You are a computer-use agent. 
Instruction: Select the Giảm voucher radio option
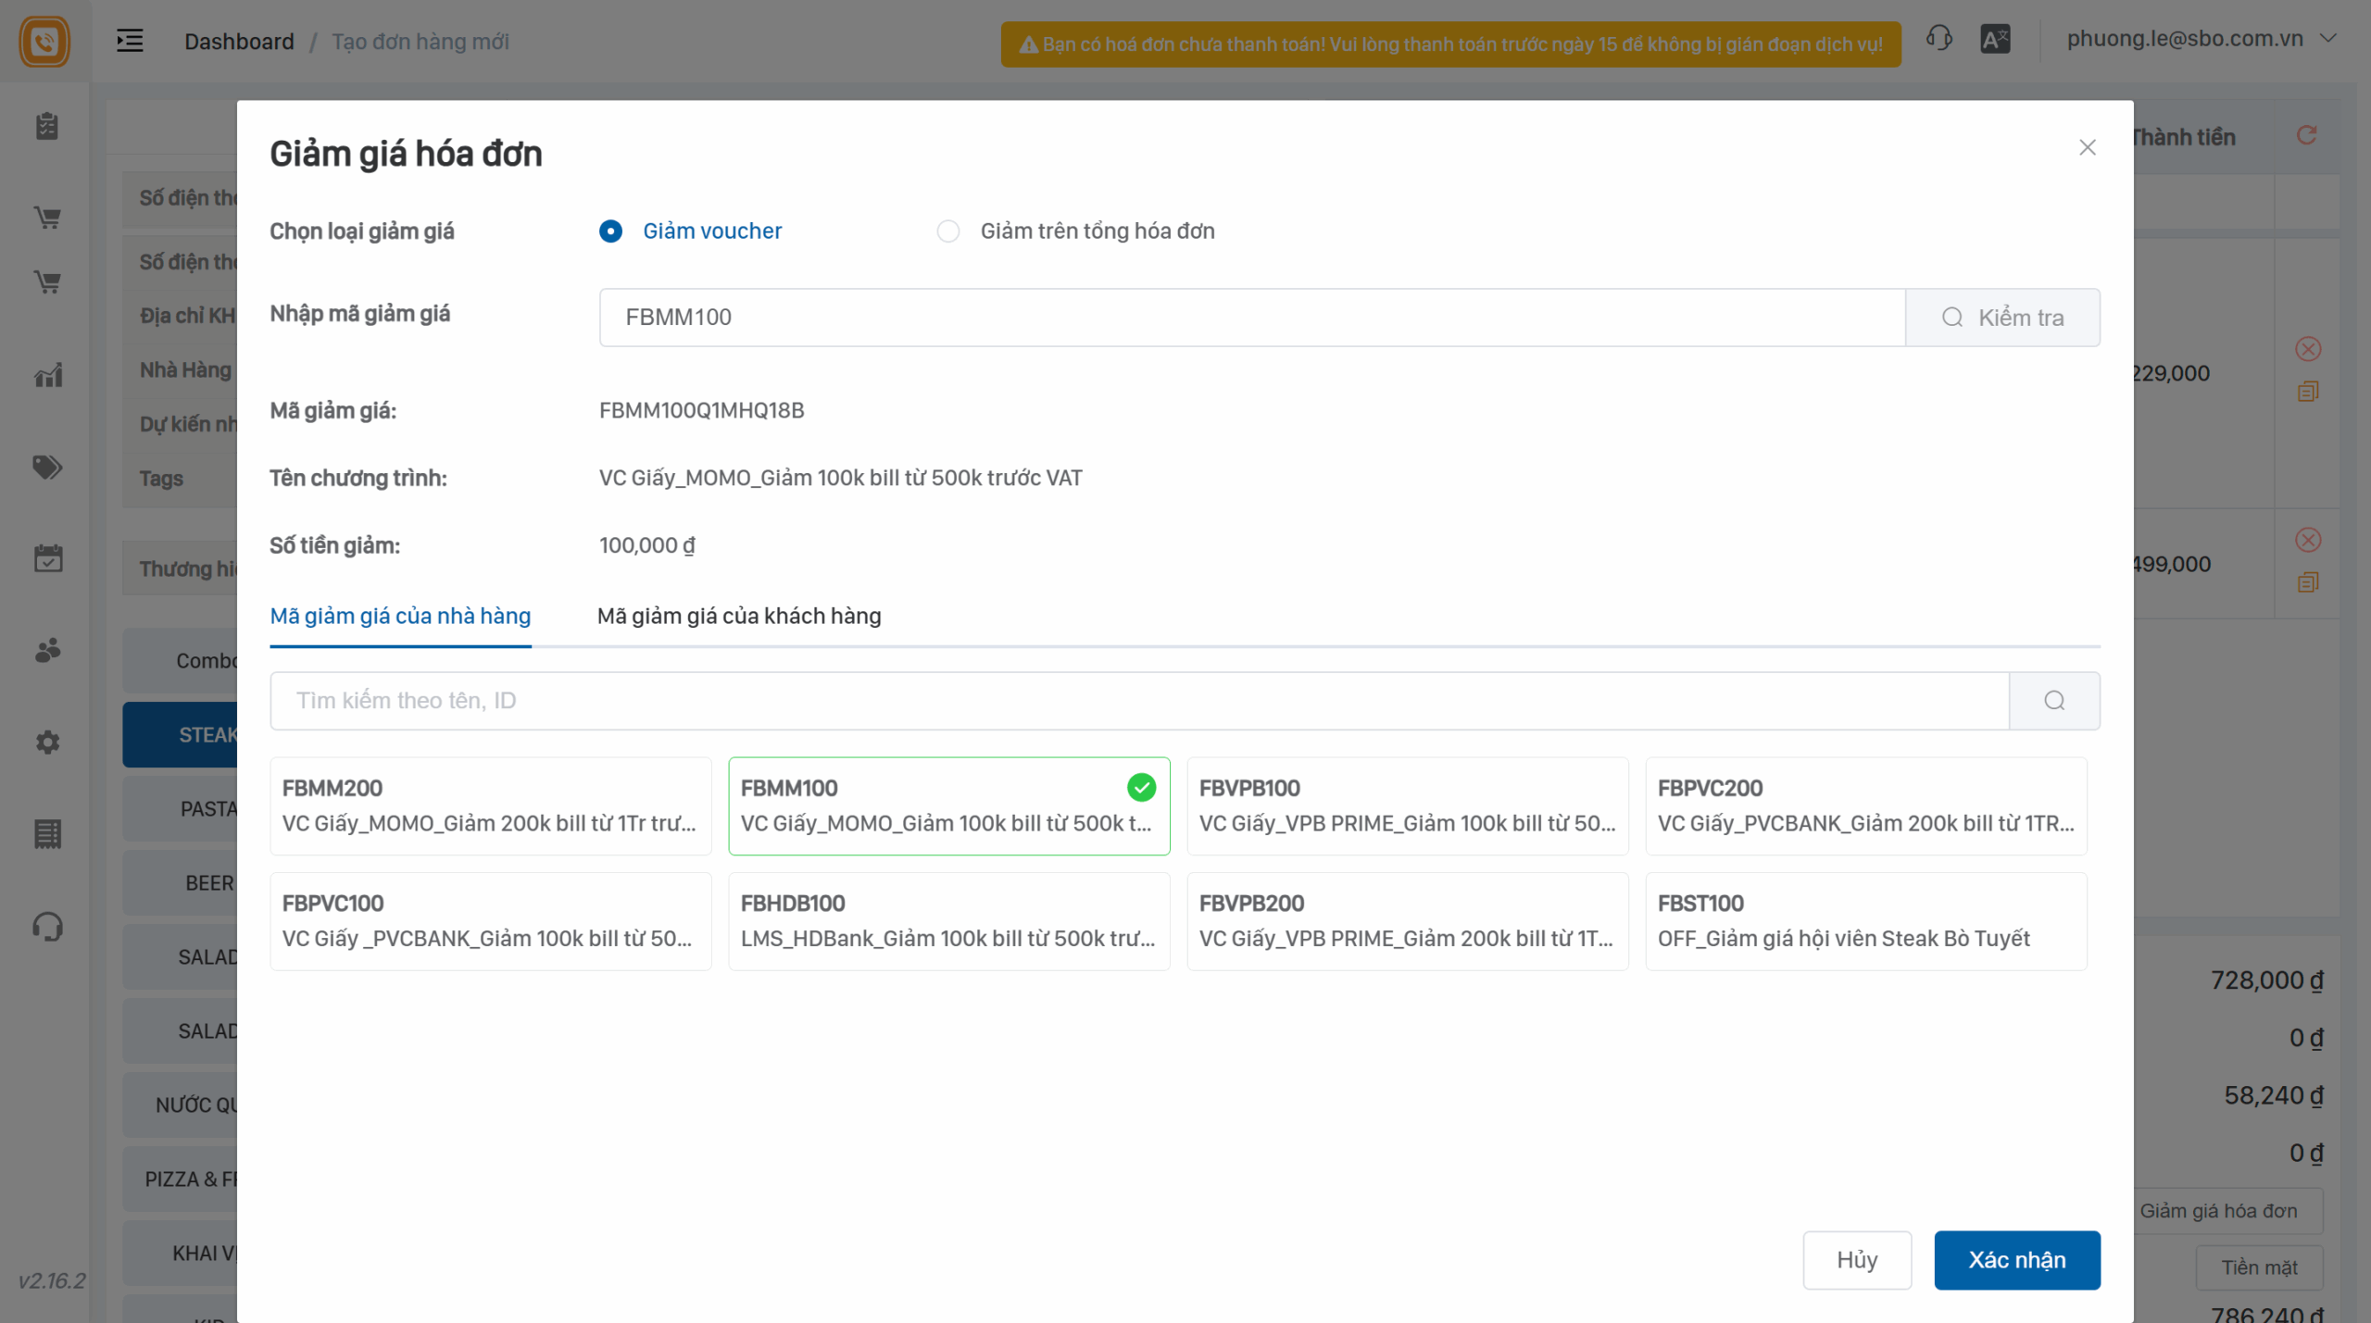(610, 231)
